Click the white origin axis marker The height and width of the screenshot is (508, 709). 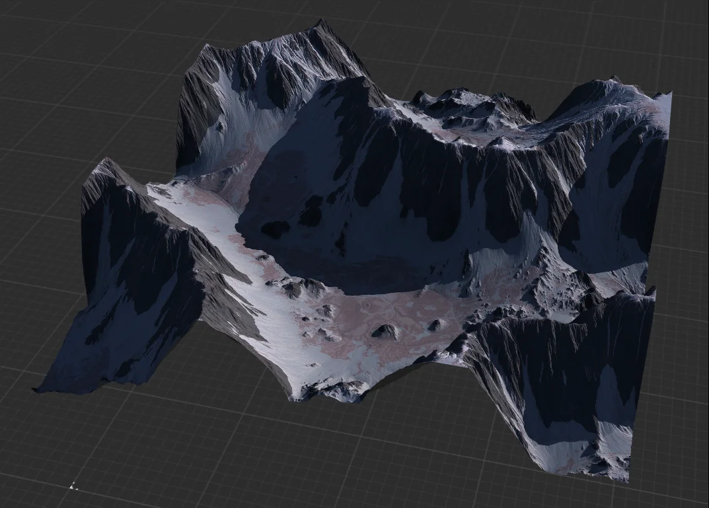click(x=74, y=486)
